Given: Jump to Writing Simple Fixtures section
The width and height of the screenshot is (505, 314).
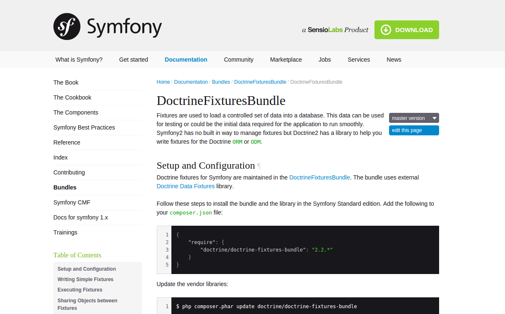Looking at the screenshot, I should pos(85,279).
